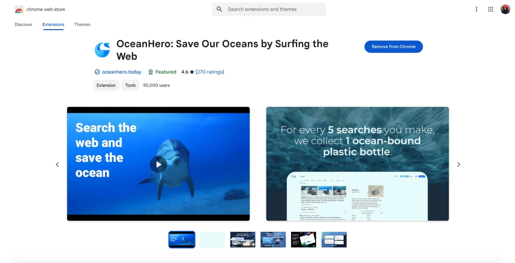Advance carousel with right chevron
Viewport: 515px width, 263px height.
click(x=459, y=165)
